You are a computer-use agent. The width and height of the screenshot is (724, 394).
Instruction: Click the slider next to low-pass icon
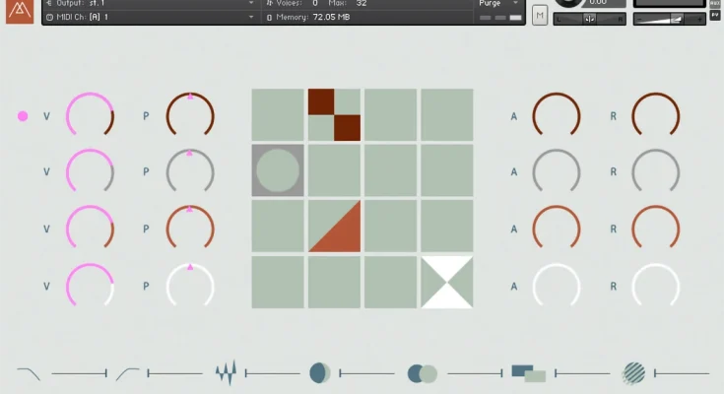[x=79, y=373]
